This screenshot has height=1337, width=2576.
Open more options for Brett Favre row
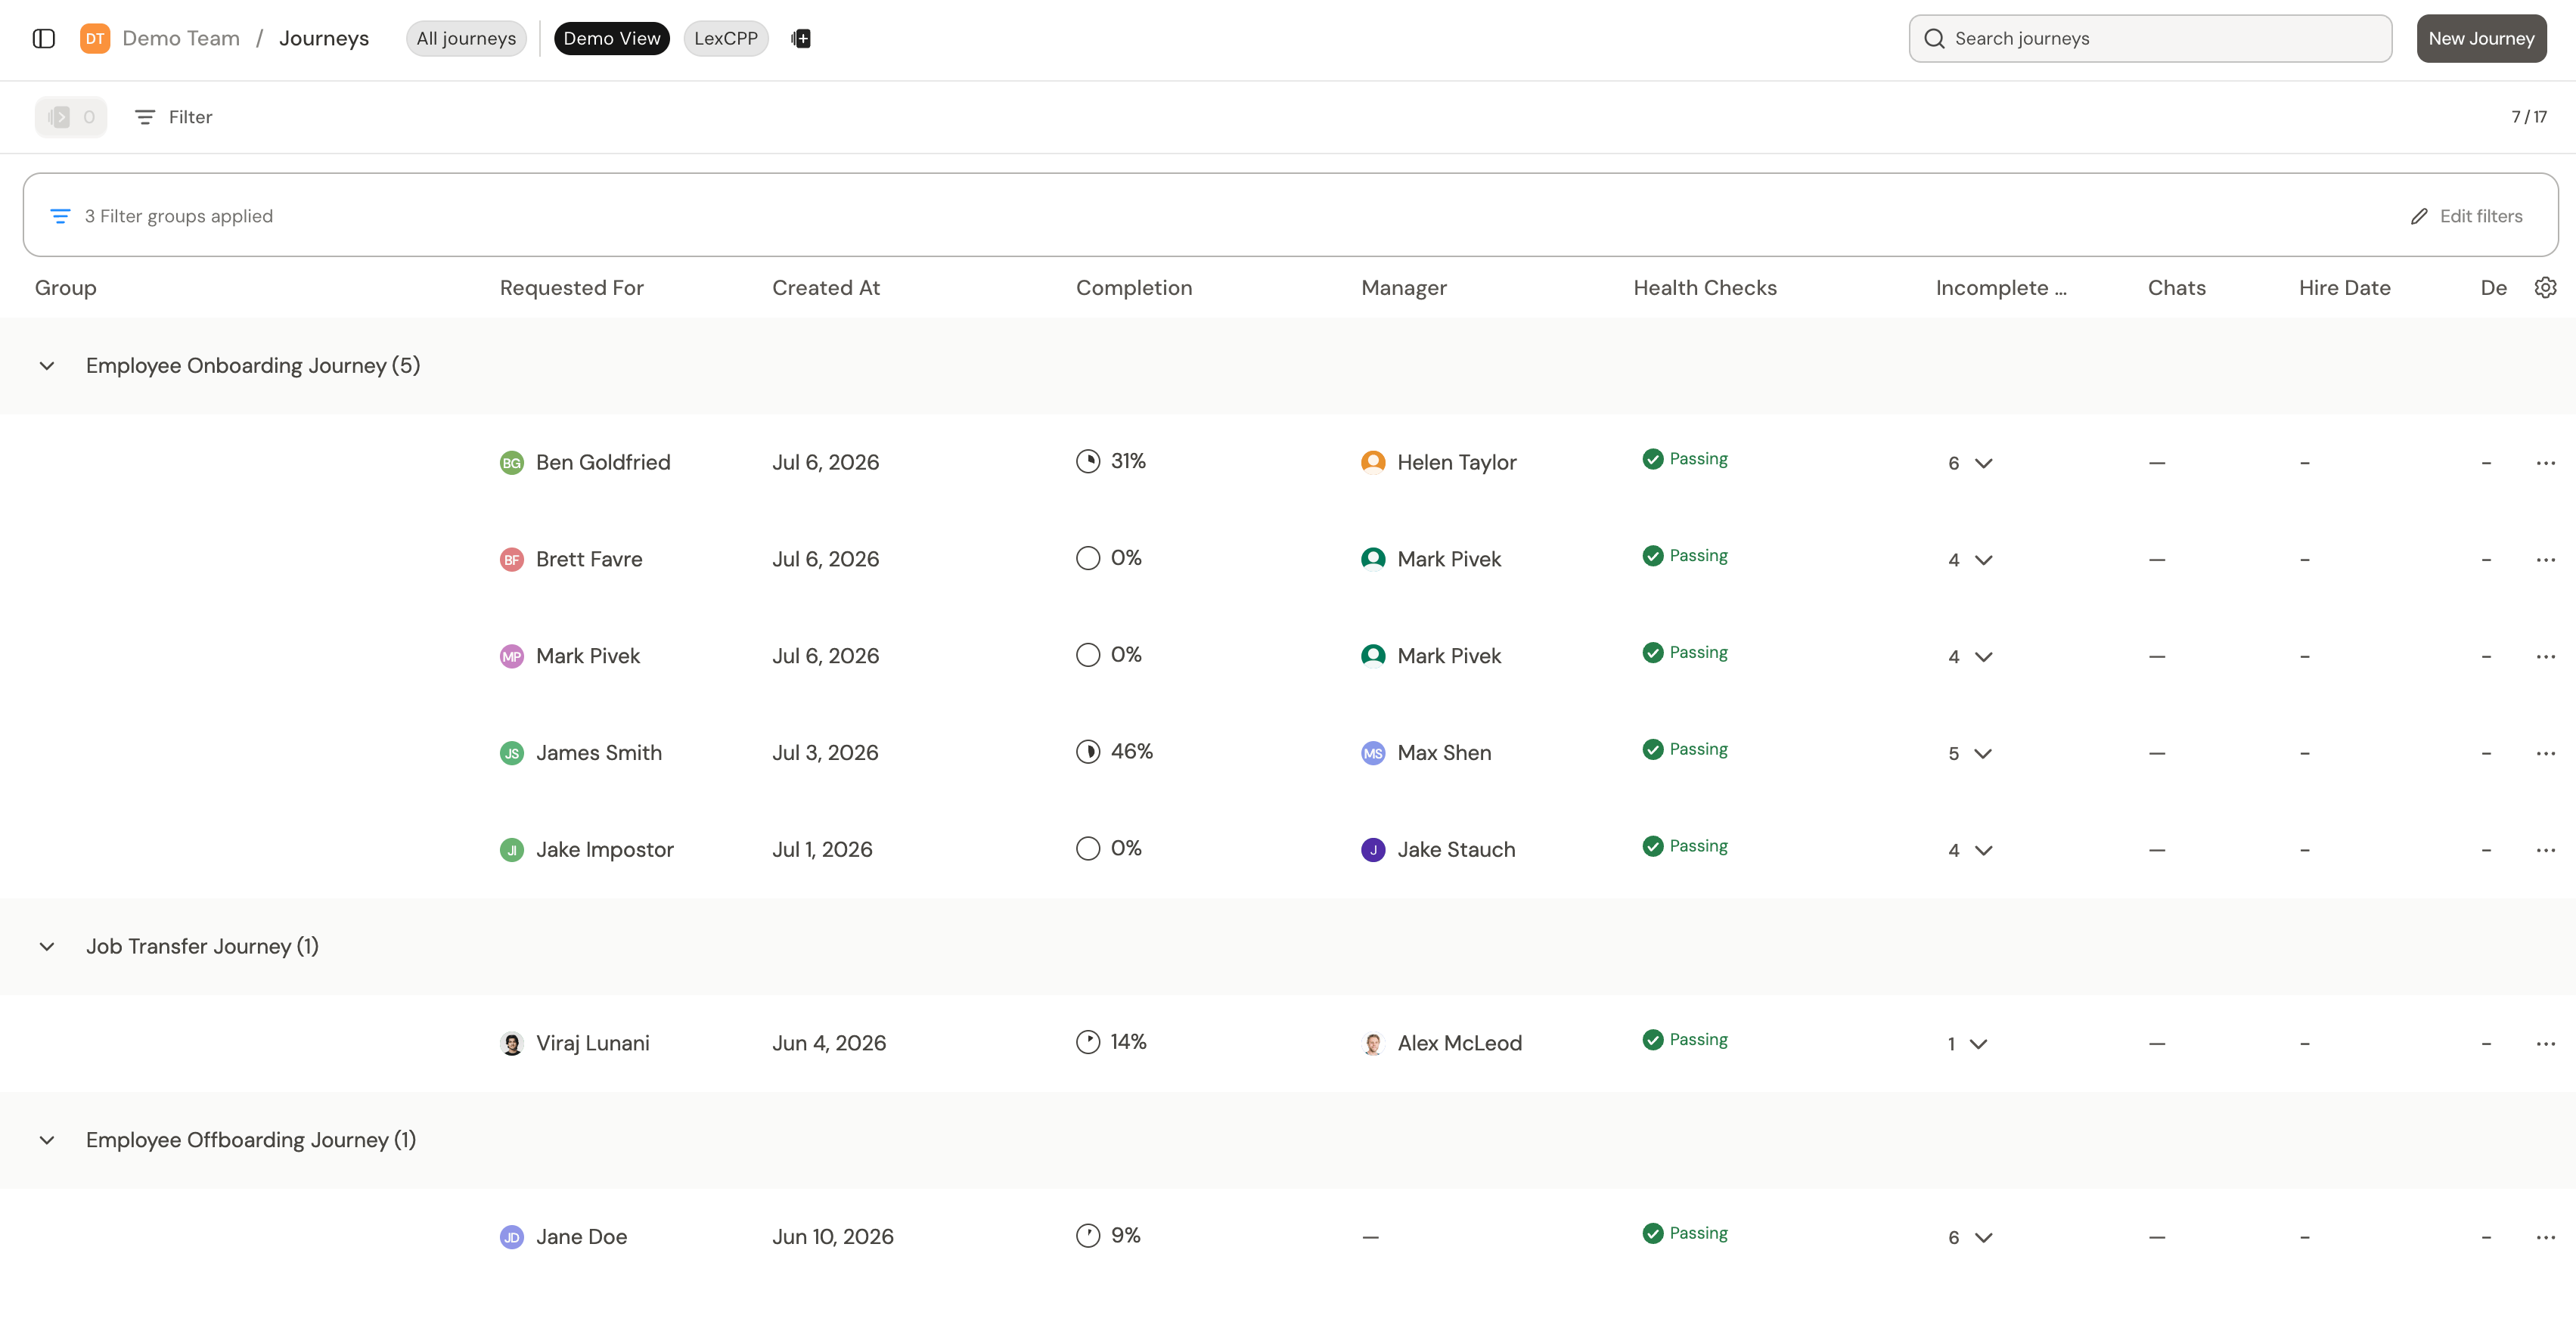tap(2545, 560)
